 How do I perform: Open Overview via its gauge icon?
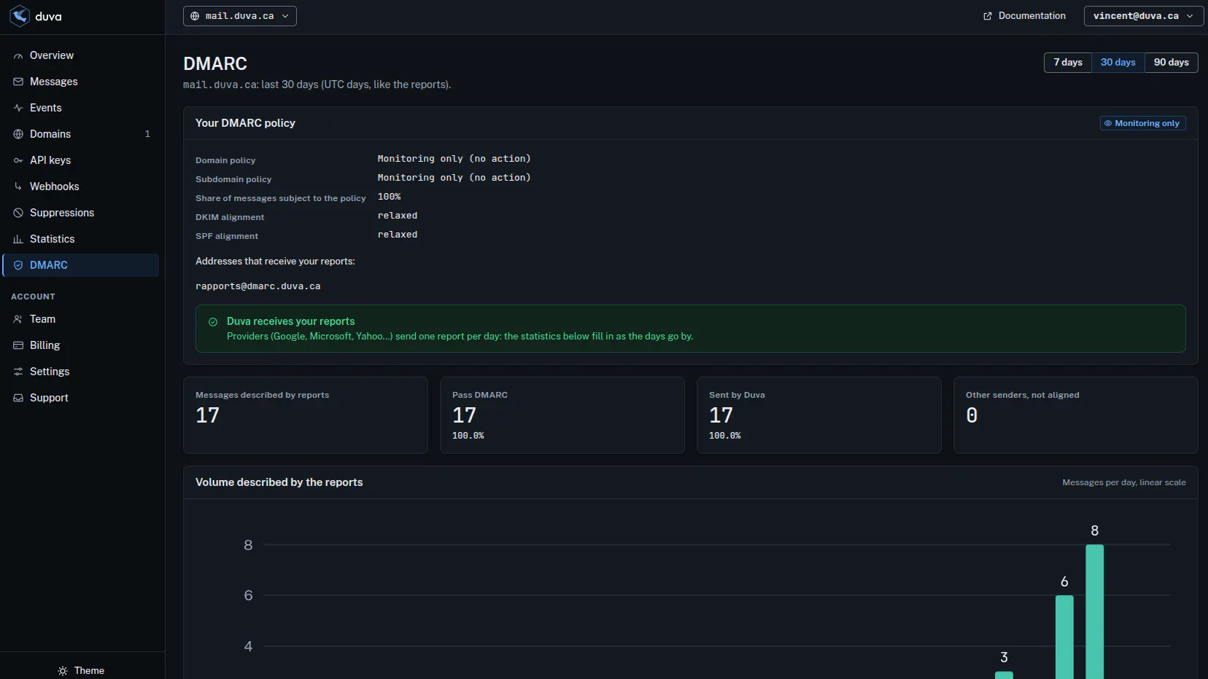pos(18,55)
